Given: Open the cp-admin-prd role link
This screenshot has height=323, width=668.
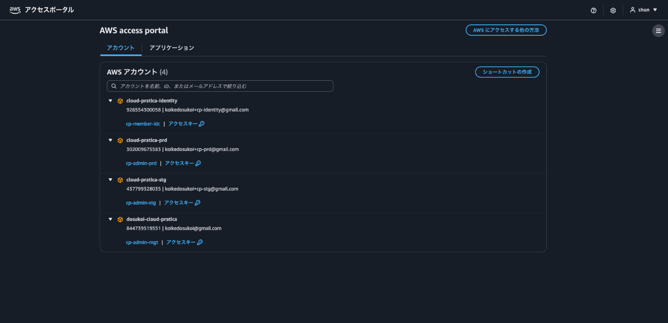Looking at the screenshot, I should pos(141,163).
